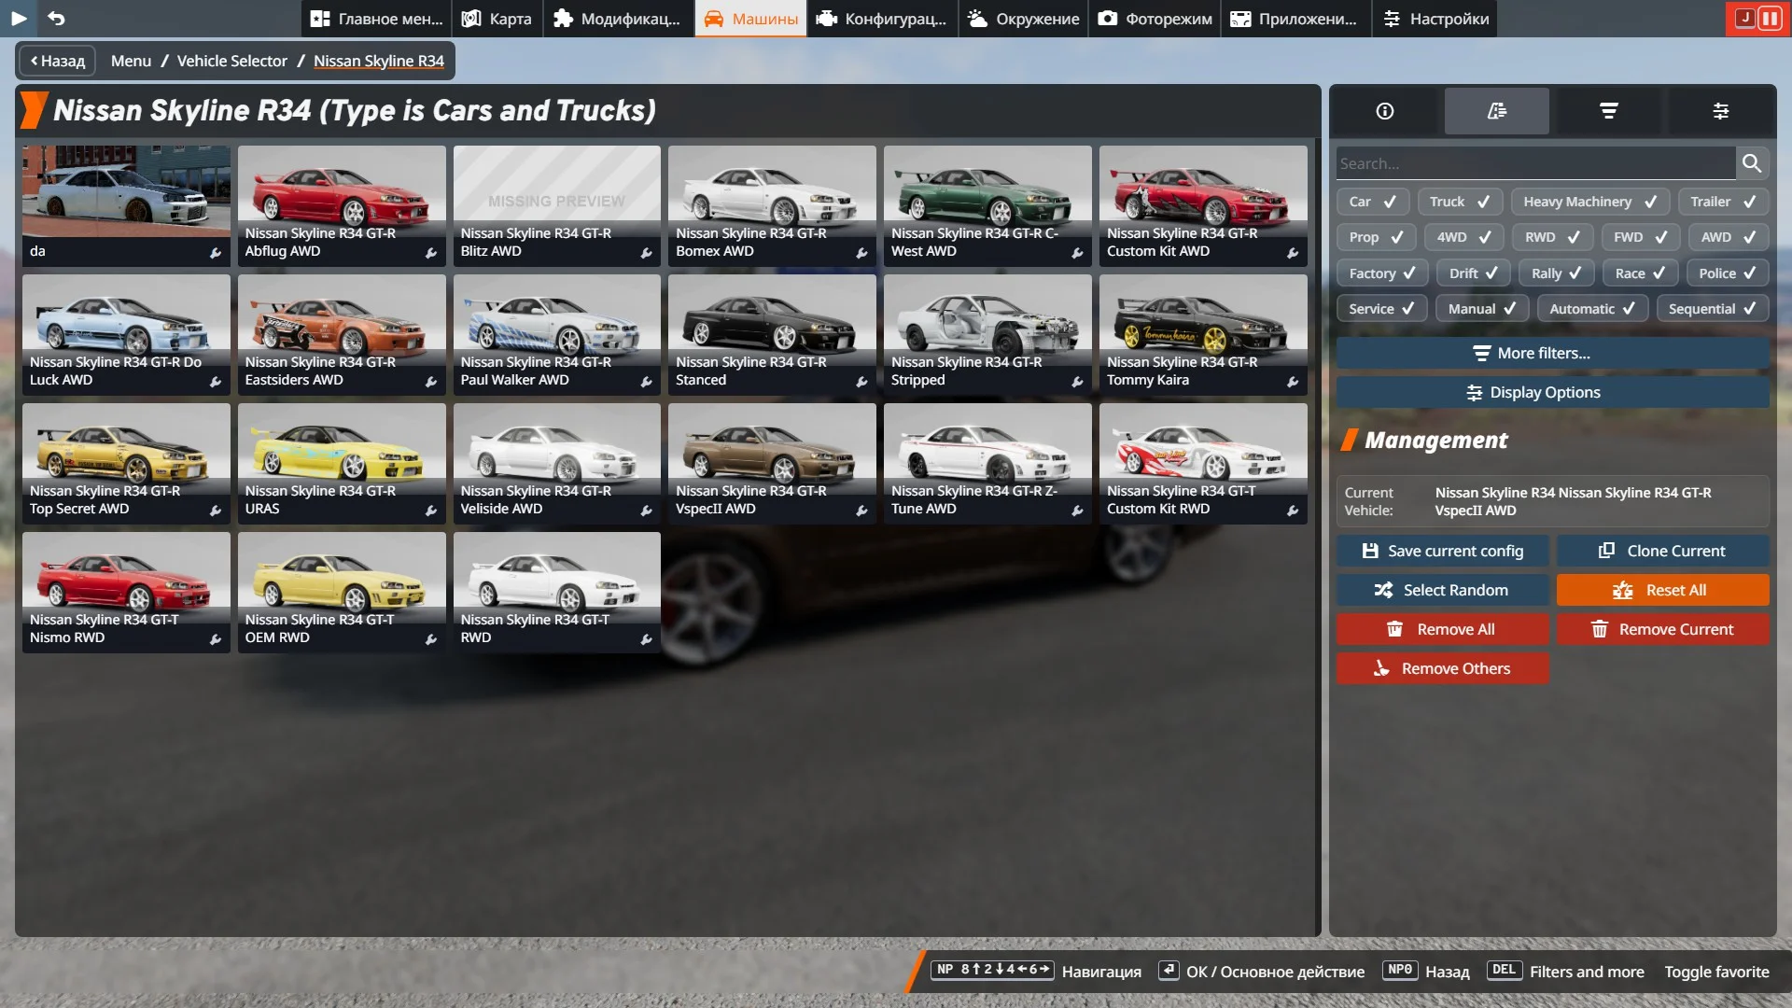The image size is (1792, 1008).
Task: Click wrench icon on GT-T Nismo RWD card
Action: [x=216, y=639]
